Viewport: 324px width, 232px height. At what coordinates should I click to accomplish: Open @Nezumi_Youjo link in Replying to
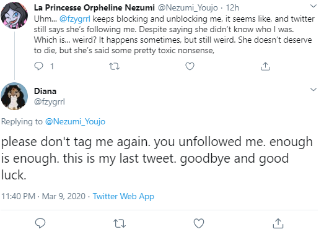tap(75, 121)
